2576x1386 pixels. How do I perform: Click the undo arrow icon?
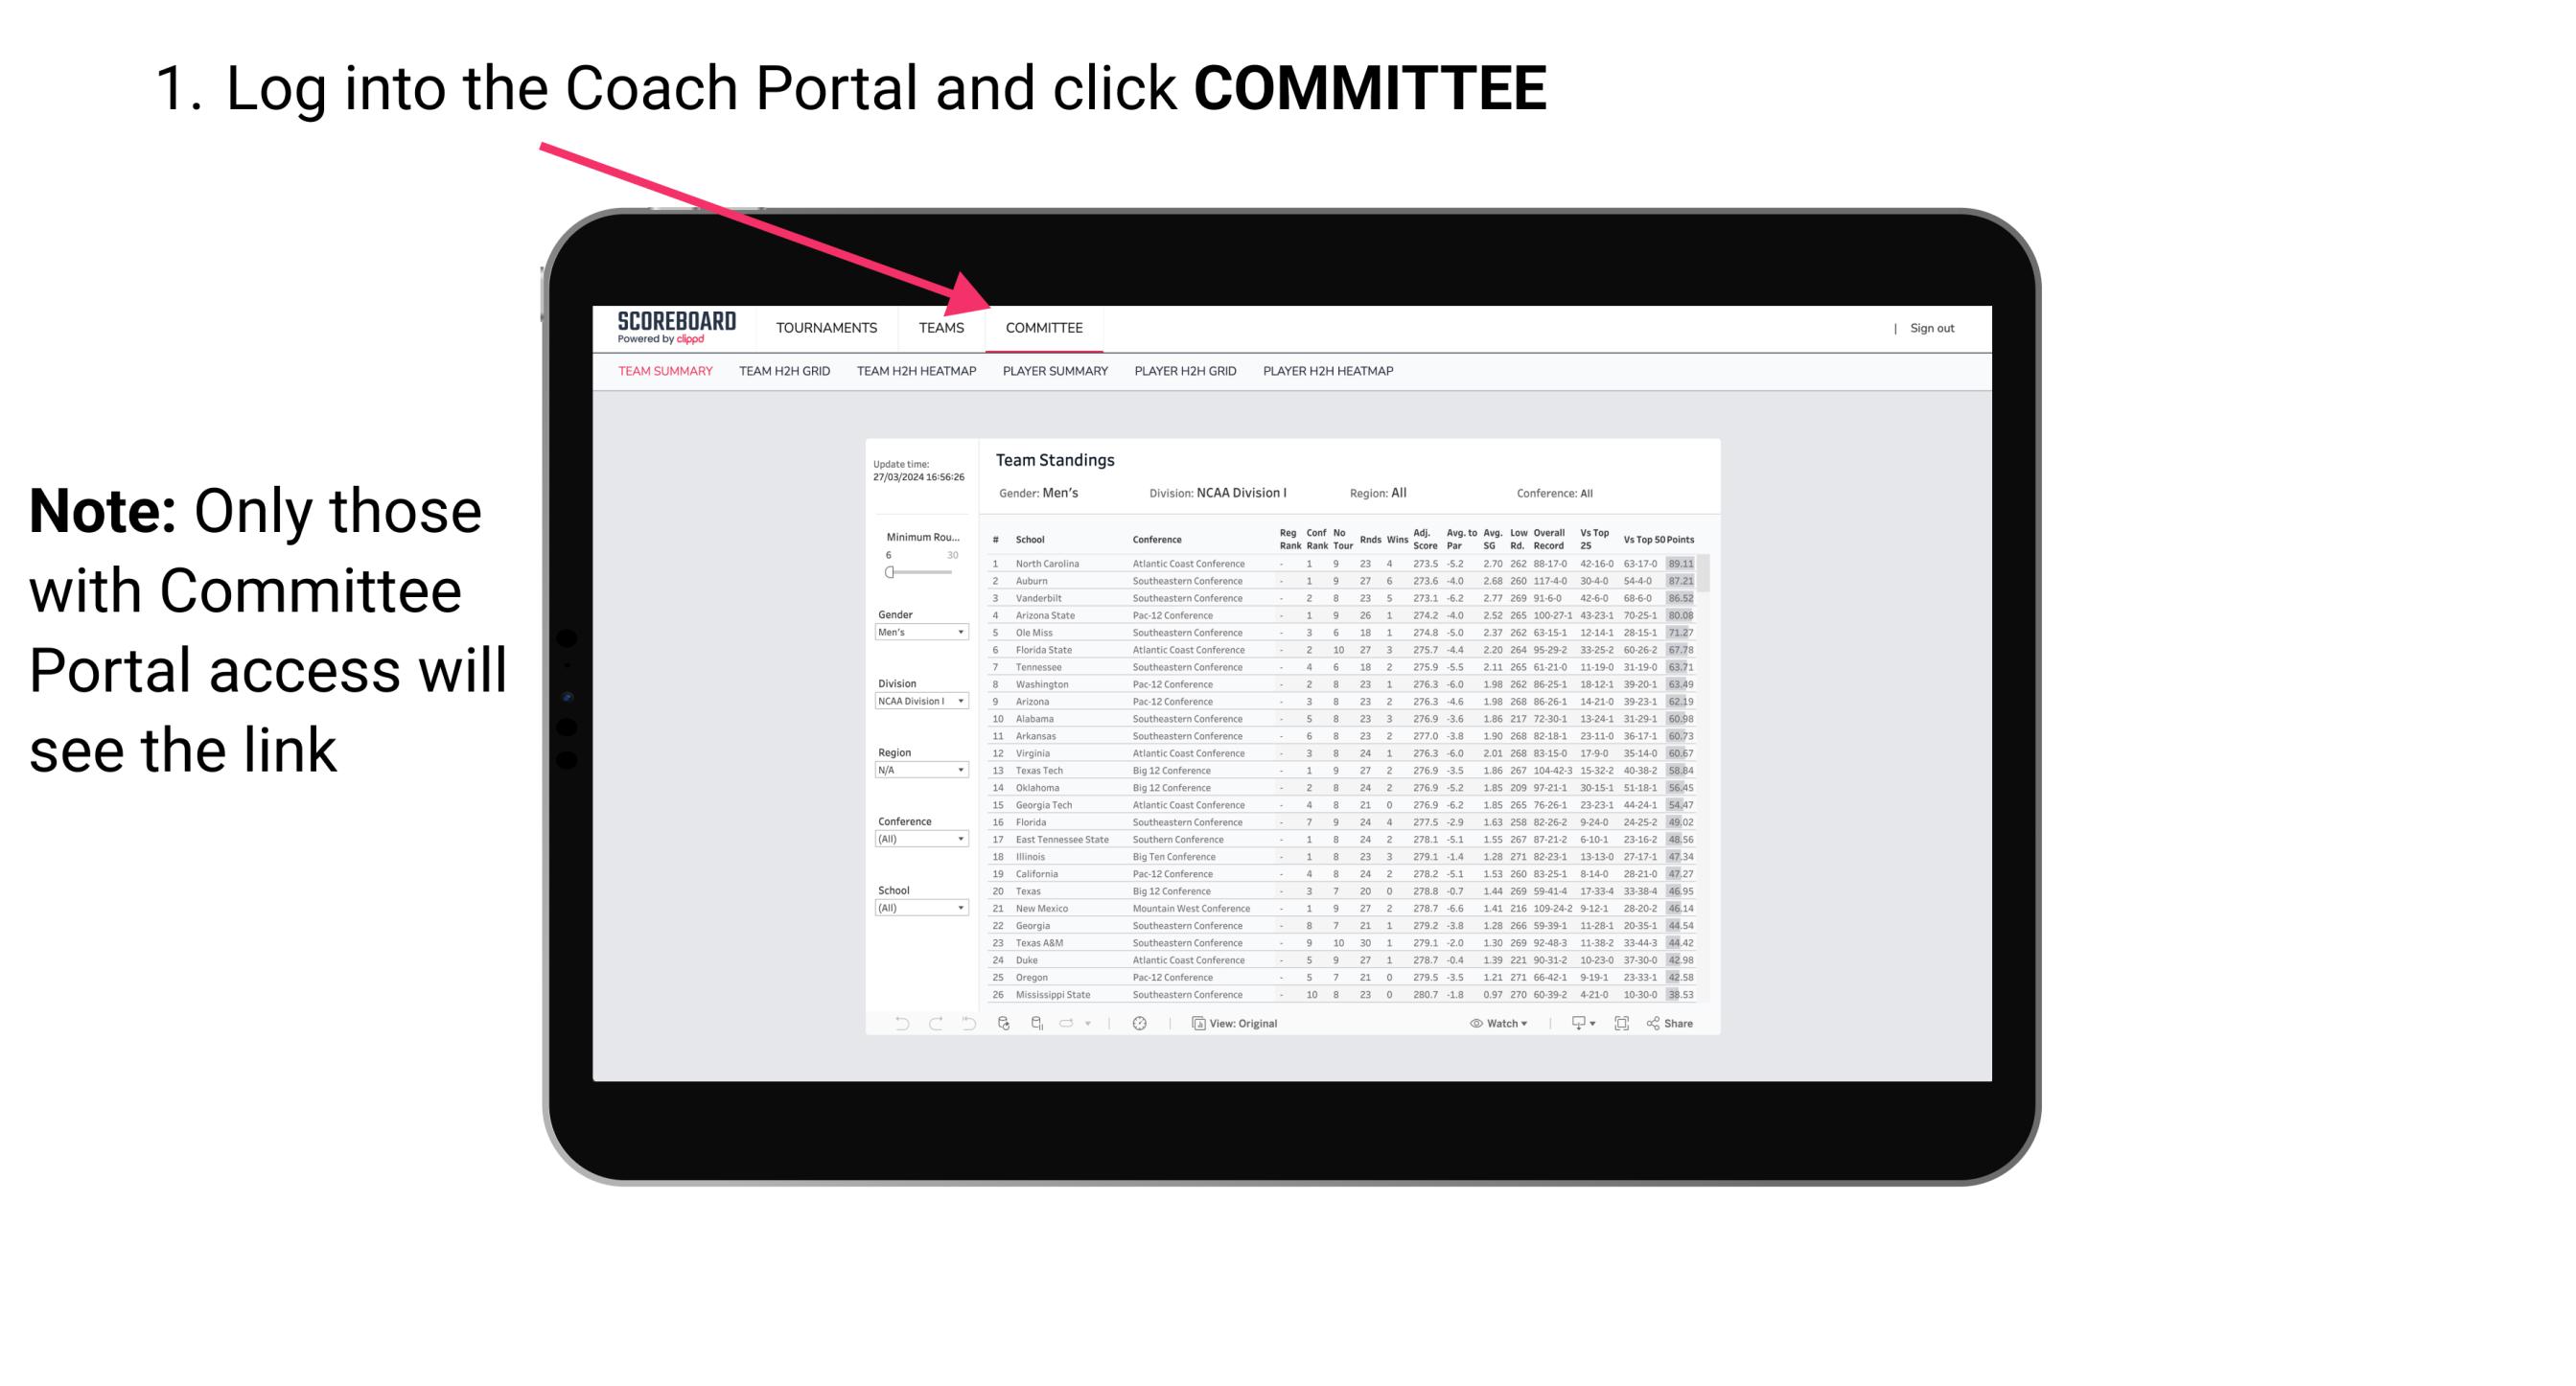(x=896, y=1023)
